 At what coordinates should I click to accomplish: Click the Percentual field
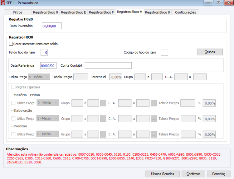point(116,77)
